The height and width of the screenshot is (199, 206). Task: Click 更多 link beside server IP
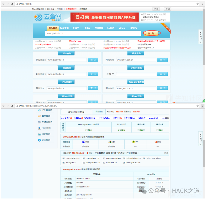[x=166, y=153]
